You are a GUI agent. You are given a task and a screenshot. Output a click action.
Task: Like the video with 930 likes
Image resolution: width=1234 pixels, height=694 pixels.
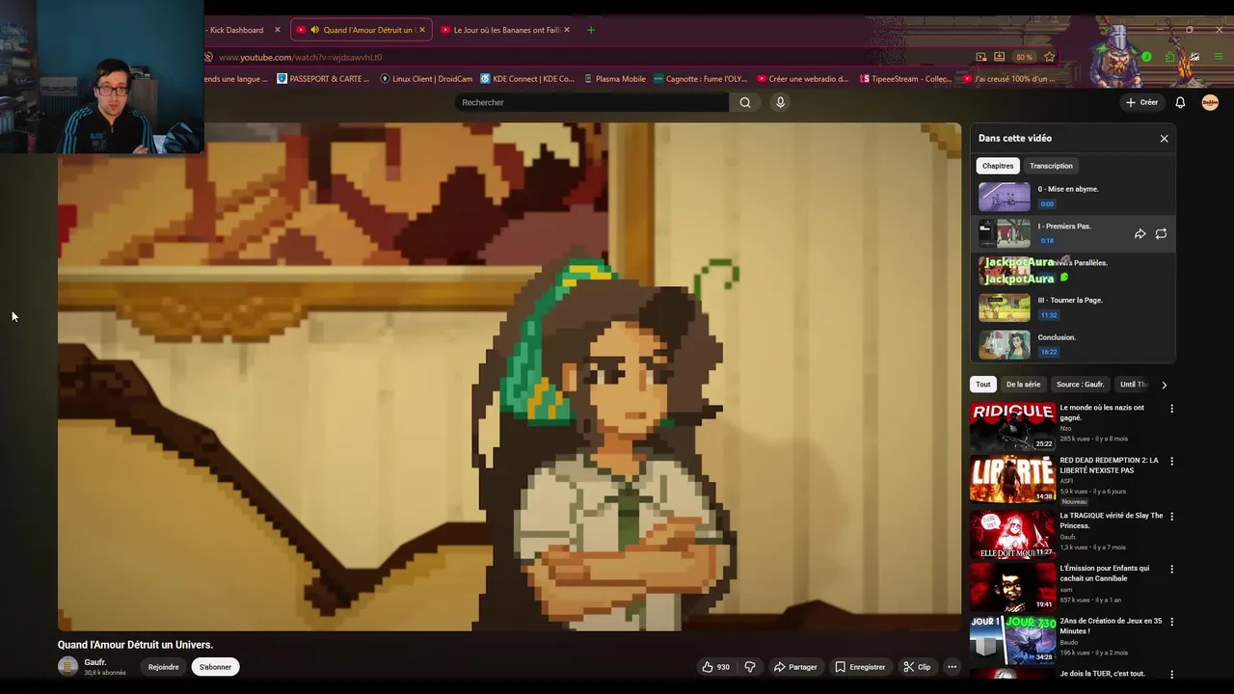pos(715,667)
